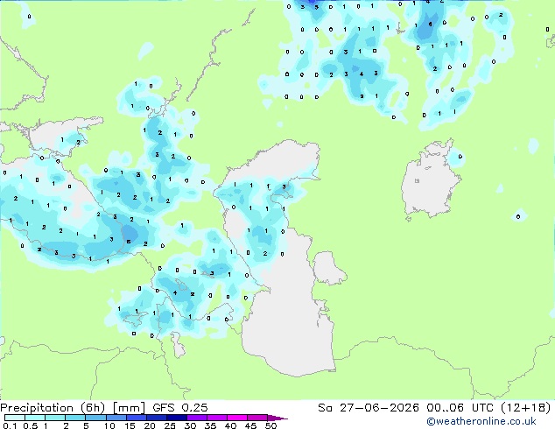Click the small grey Kara-Bogaz-Gol bay

pos(327,268)
